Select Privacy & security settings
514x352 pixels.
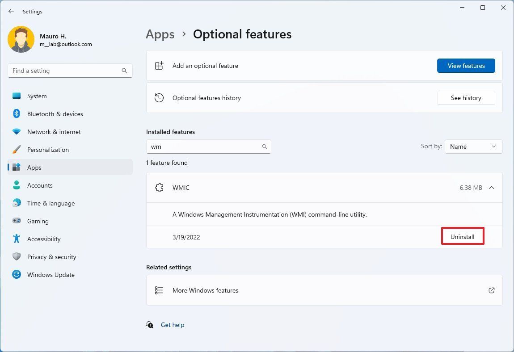click(x=51, y=257)
